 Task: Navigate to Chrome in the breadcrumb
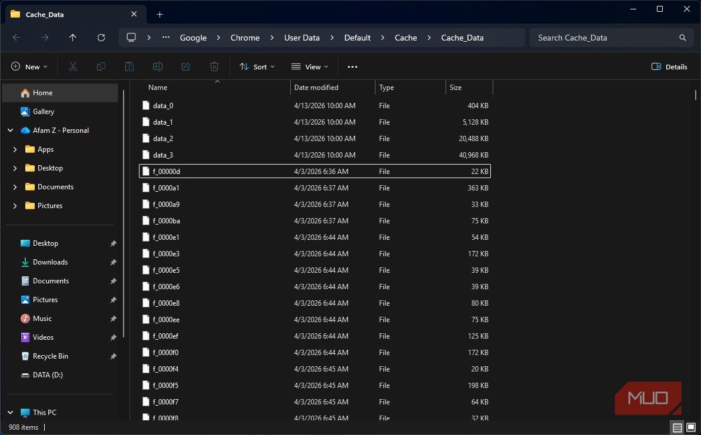[x=245, y=38]
